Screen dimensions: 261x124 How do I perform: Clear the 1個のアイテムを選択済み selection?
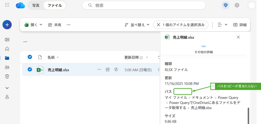coord(159,25)
